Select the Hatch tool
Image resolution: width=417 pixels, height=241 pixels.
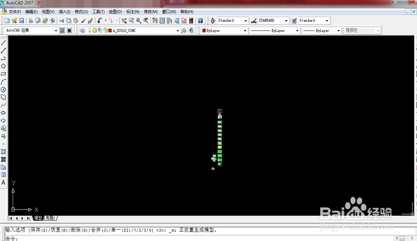4,152
